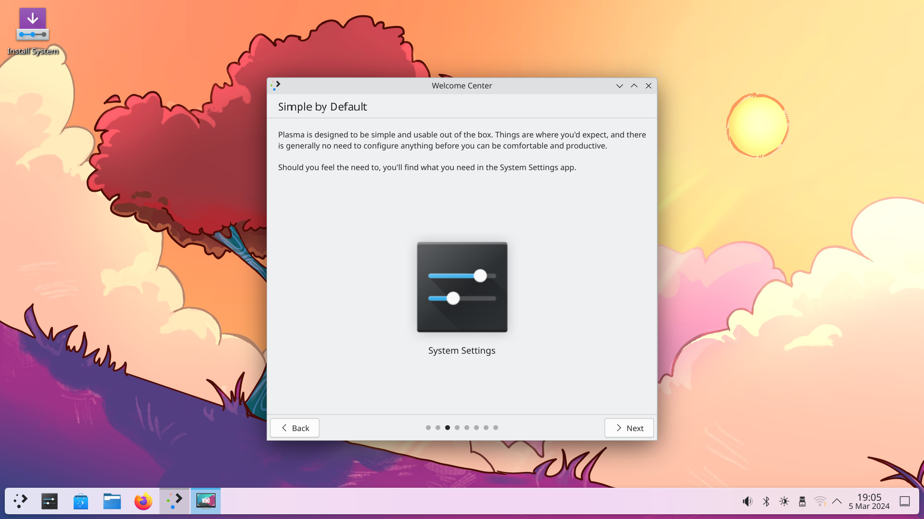Jump to the first page indicator dot
Screen dimensions: 924x519
(x=428, y=428)
